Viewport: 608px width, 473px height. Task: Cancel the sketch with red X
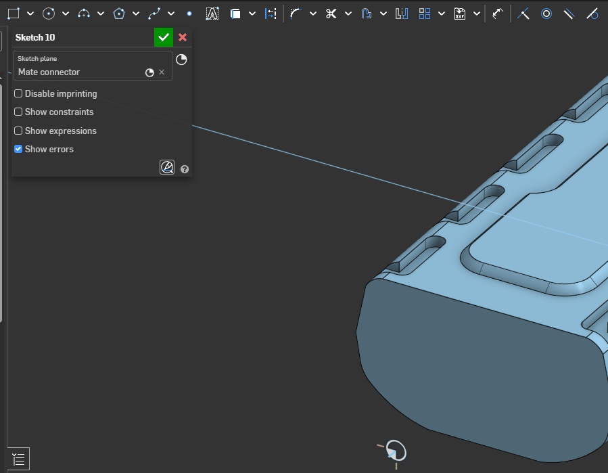pyautogui.click(x=183, y=37)
